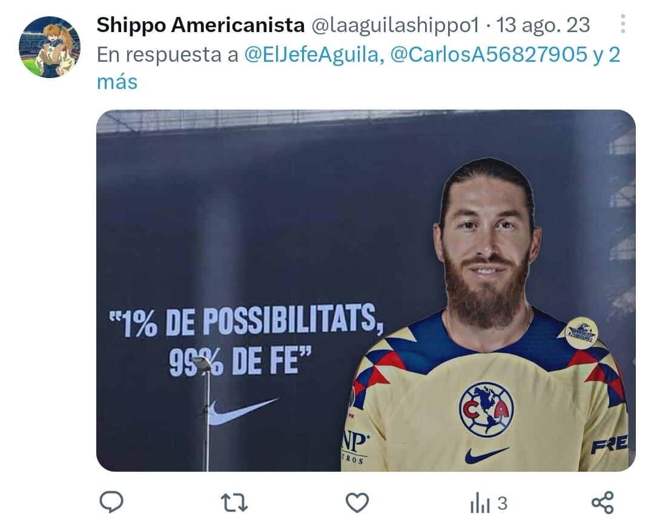Open the 13 ago. 23 timestamp

click(543, 25)
